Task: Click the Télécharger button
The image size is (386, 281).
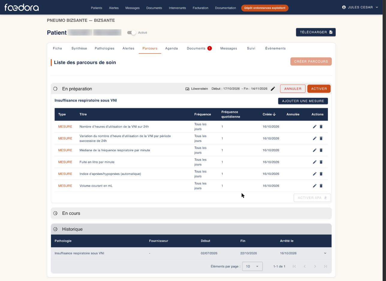Action: 316,32
